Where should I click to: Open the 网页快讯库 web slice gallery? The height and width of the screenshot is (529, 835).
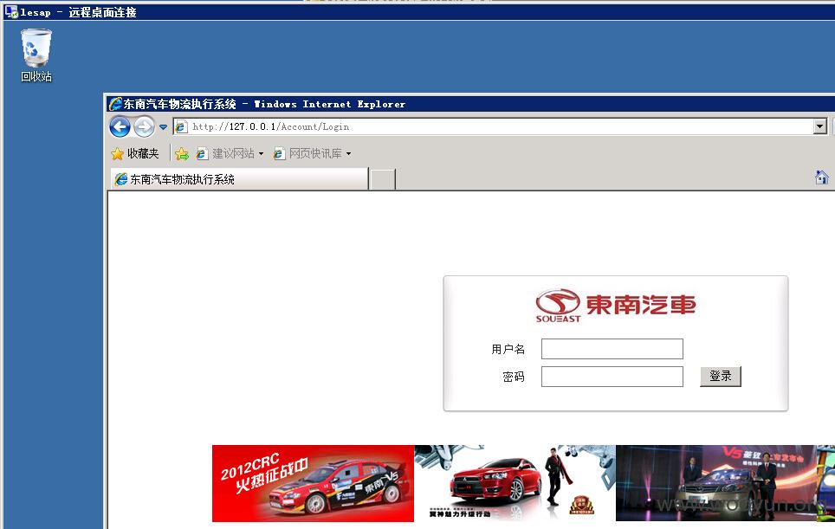pyautogui.click(x=312, y=154)
